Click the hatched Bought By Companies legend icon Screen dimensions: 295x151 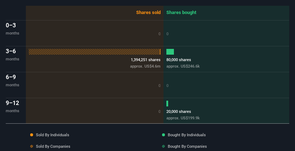click(163, 146)
